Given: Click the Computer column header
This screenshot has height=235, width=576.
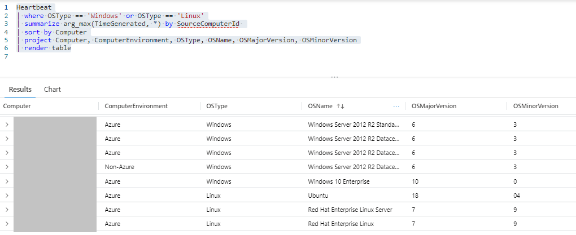Looking at the screenshot, I should (18, 106).
